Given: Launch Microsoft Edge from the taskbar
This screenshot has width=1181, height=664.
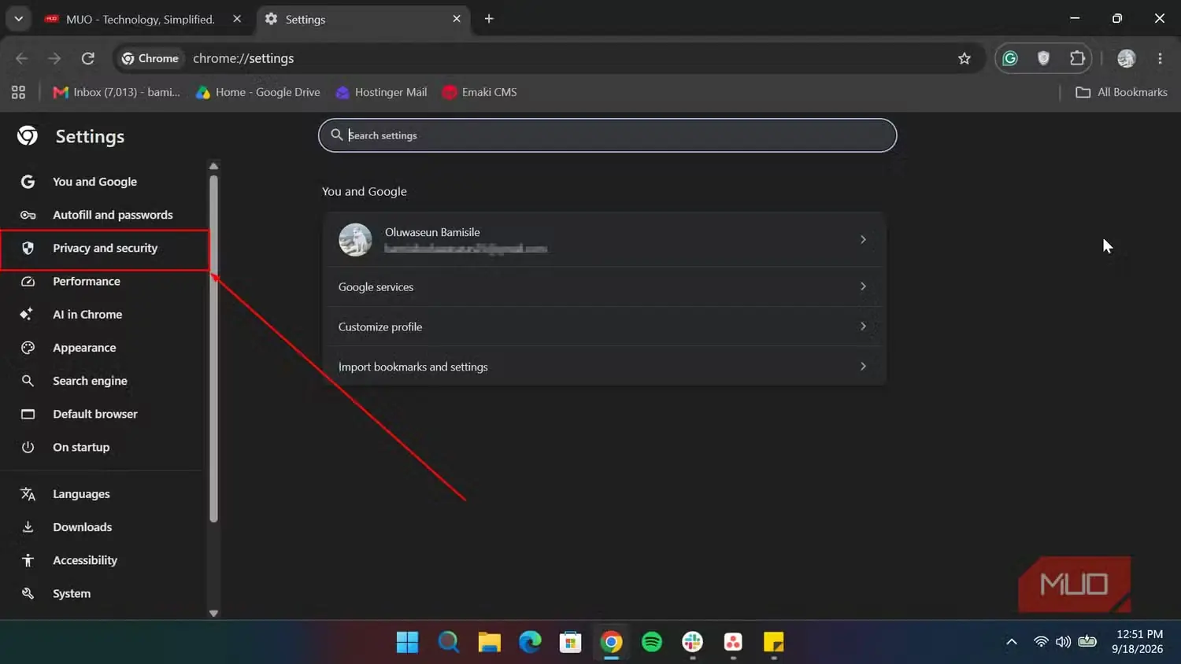Looking at the screenshot, I should (530, 642).
